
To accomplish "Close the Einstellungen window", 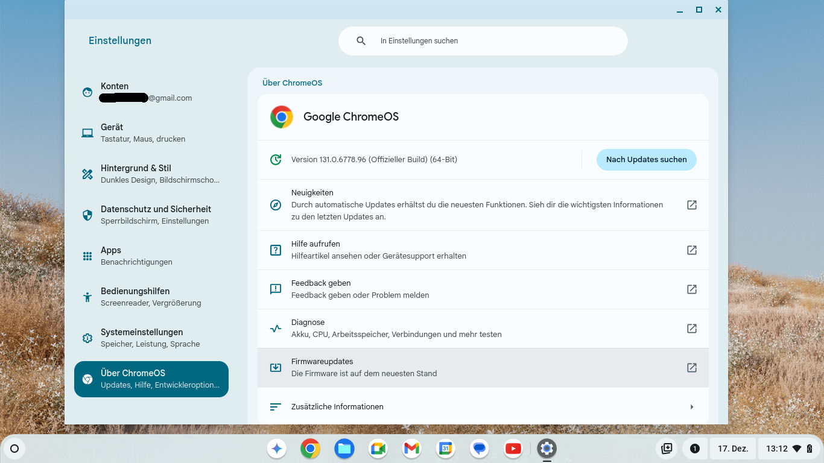I will (x=718, y=10).
